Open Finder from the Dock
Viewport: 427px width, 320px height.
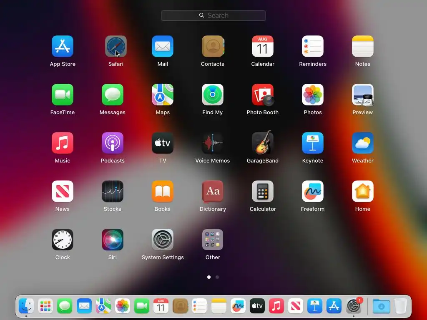[x=26, y=306]
